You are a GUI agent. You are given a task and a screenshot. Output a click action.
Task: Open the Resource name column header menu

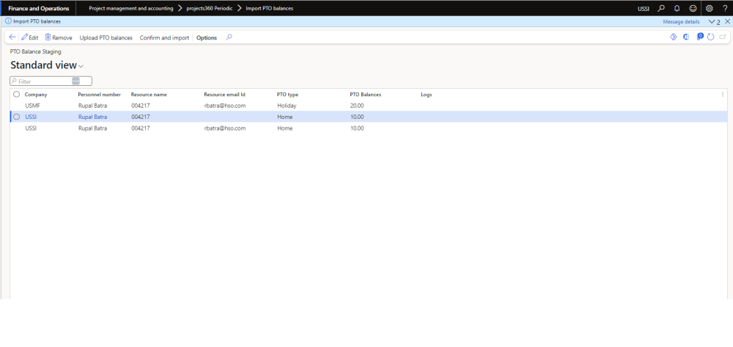pyautogui.click(x=149, y=95)
